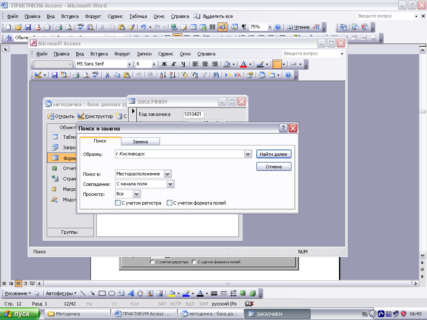Click New record icon in Access toolbar
This screenshot has height=320, width=427.
click(228, 75)
